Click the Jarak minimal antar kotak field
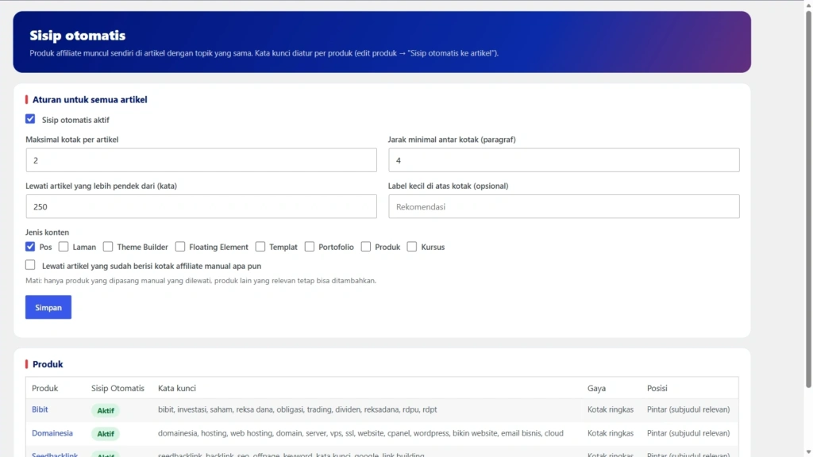Screen dimensions: 813x457 pos(564,160)
